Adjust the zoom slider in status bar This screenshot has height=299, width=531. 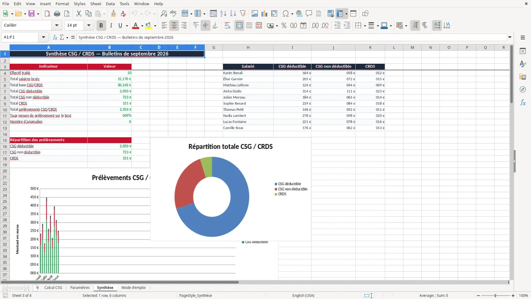pyautogui.click(x=496, y=295)
